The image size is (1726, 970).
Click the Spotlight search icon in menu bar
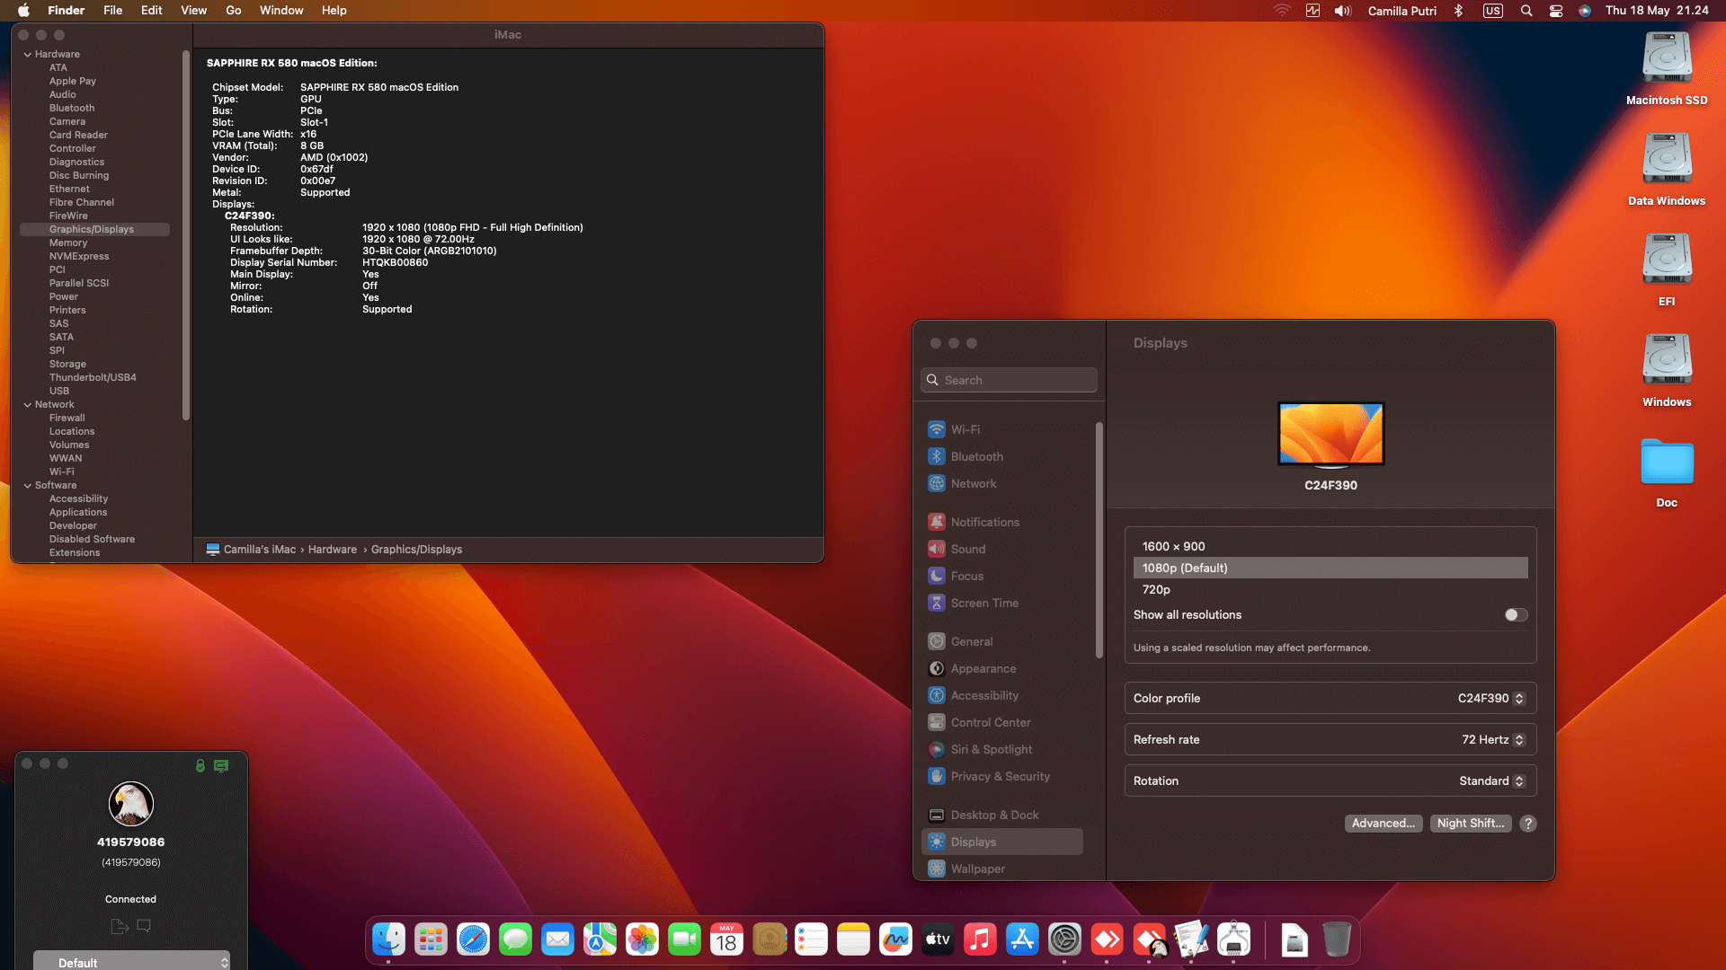pos(1526,11)
